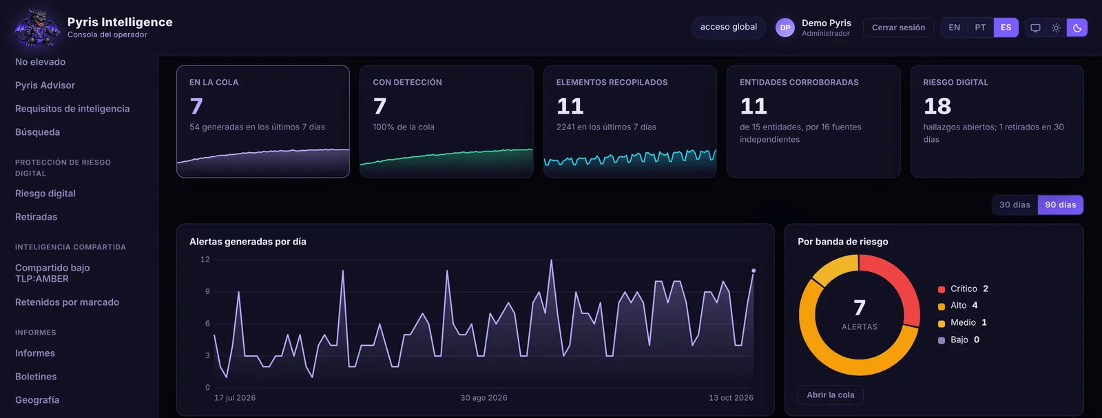Navigate to Riesgo digital
Viewport: 1102px width, 418px height.
click(x=45, y=194)
